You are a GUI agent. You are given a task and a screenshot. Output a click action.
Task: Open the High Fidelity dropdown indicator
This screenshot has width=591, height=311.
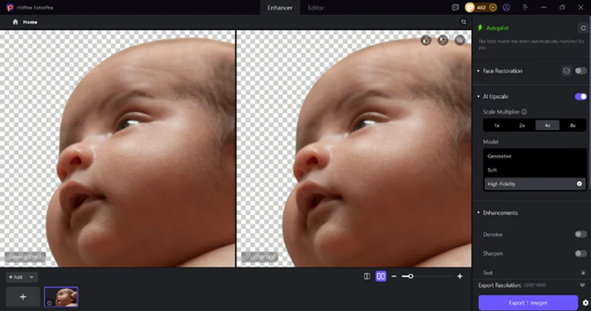click(x=579, y=184)
